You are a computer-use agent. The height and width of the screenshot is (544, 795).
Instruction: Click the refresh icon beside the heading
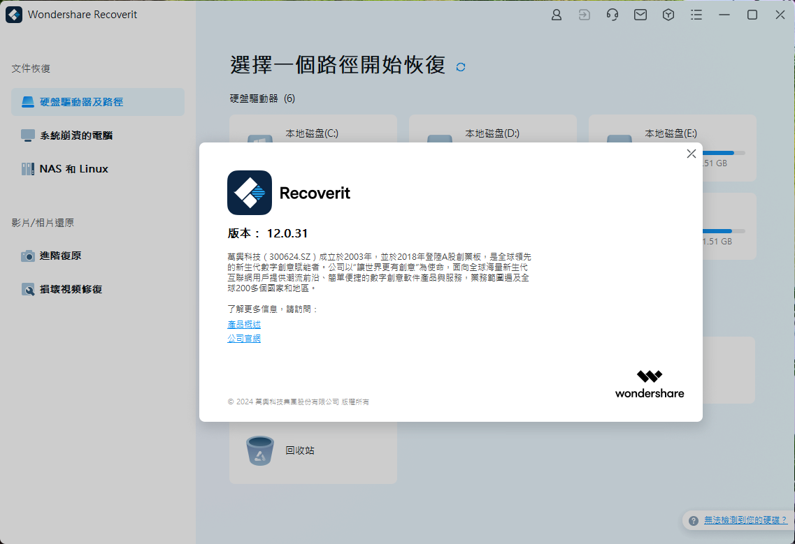(461, 67)
